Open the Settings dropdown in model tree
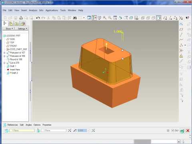Screen dimensions: 192x144 22,28
